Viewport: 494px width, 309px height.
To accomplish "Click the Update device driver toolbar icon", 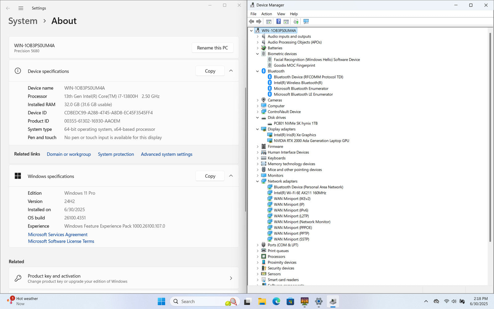I will click(296, 22).
